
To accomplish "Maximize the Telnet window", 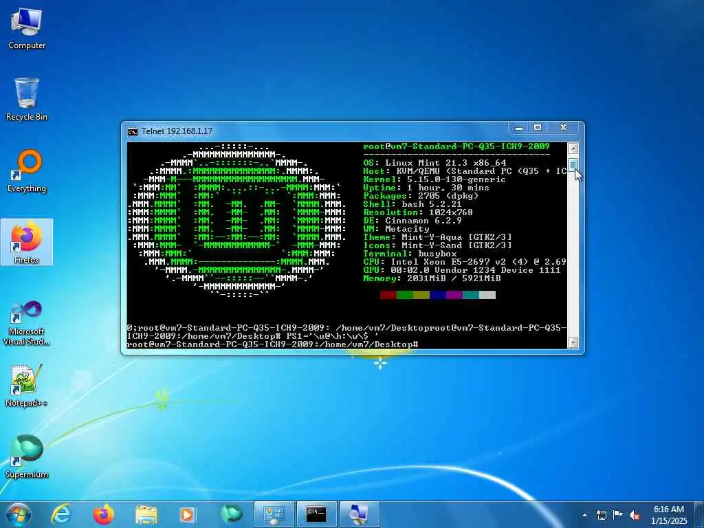I will tap(538, 128).
